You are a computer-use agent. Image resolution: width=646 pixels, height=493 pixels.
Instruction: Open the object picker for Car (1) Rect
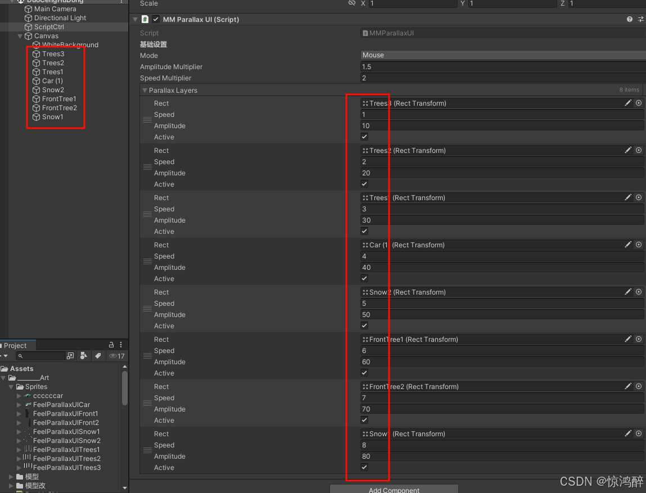point(639,245)
